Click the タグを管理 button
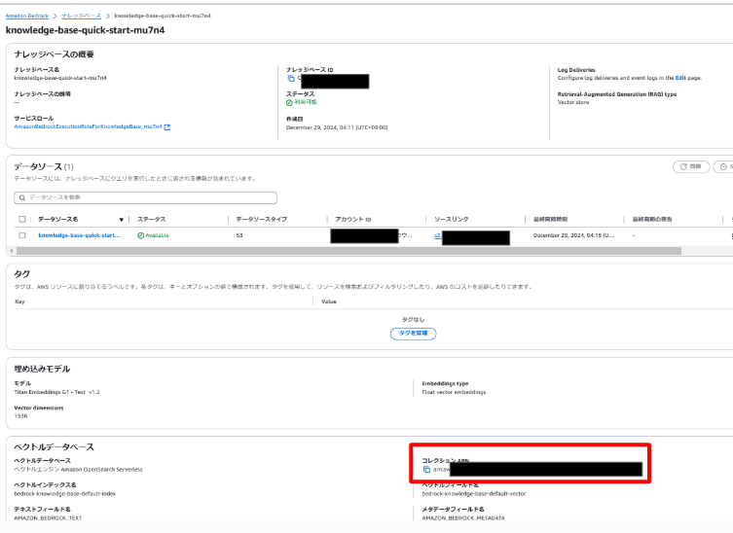The image size is (733, 533). click(414, 334)
